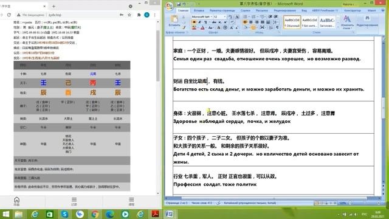
Task: Center the paragraph text
Action: point(251,22)
